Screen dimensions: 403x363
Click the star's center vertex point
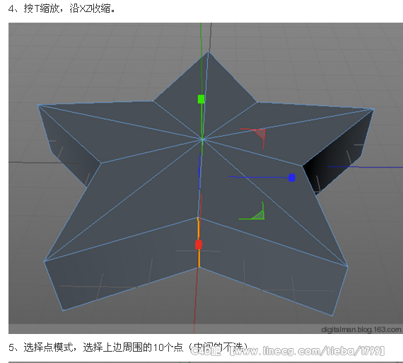[202, 139]
